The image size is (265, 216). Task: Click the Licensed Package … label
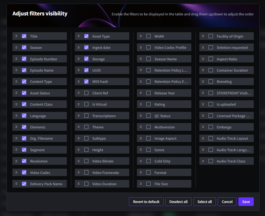[233, 116]
